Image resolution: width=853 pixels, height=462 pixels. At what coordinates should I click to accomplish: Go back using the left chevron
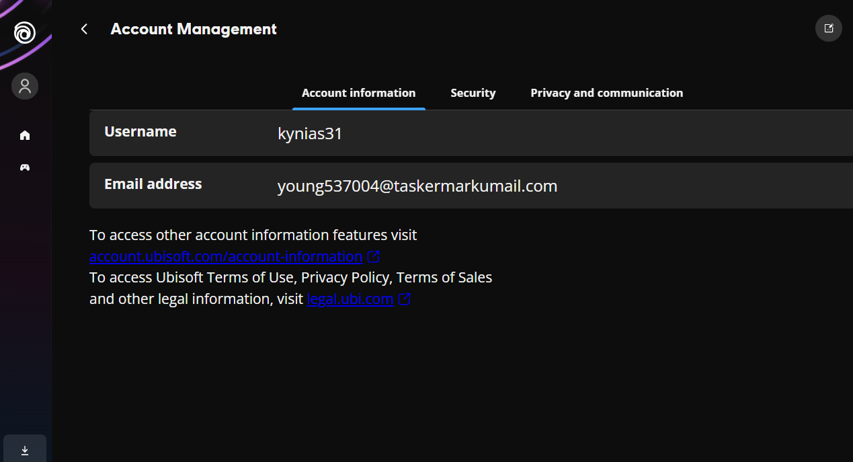tap(84, 29)
